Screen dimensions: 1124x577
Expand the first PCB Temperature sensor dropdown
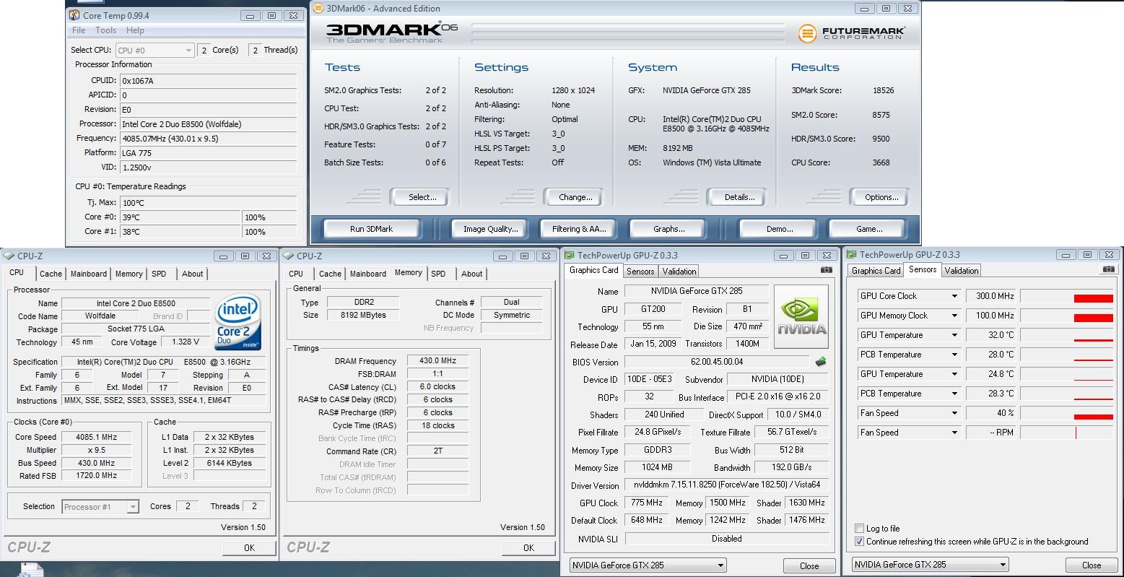click(954, 355)
